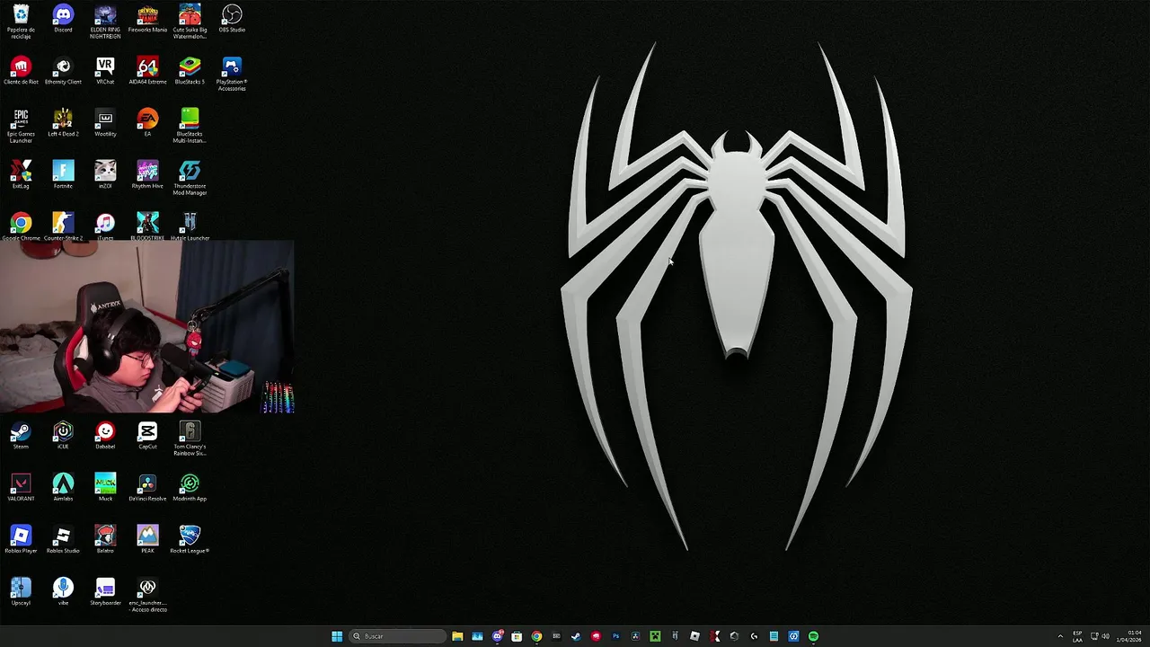Select the OBS Studio desktop shortcut
Screen dimensions: 1150x647
232,19
